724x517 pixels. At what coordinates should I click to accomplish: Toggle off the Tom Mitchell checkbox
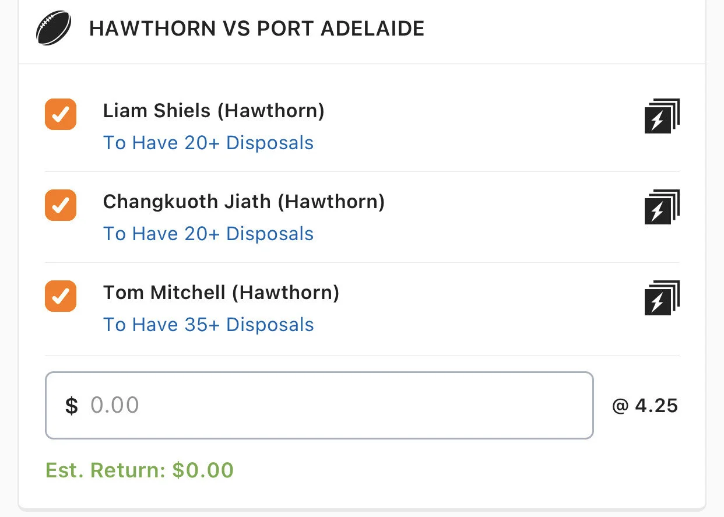[x=61, y=296]
